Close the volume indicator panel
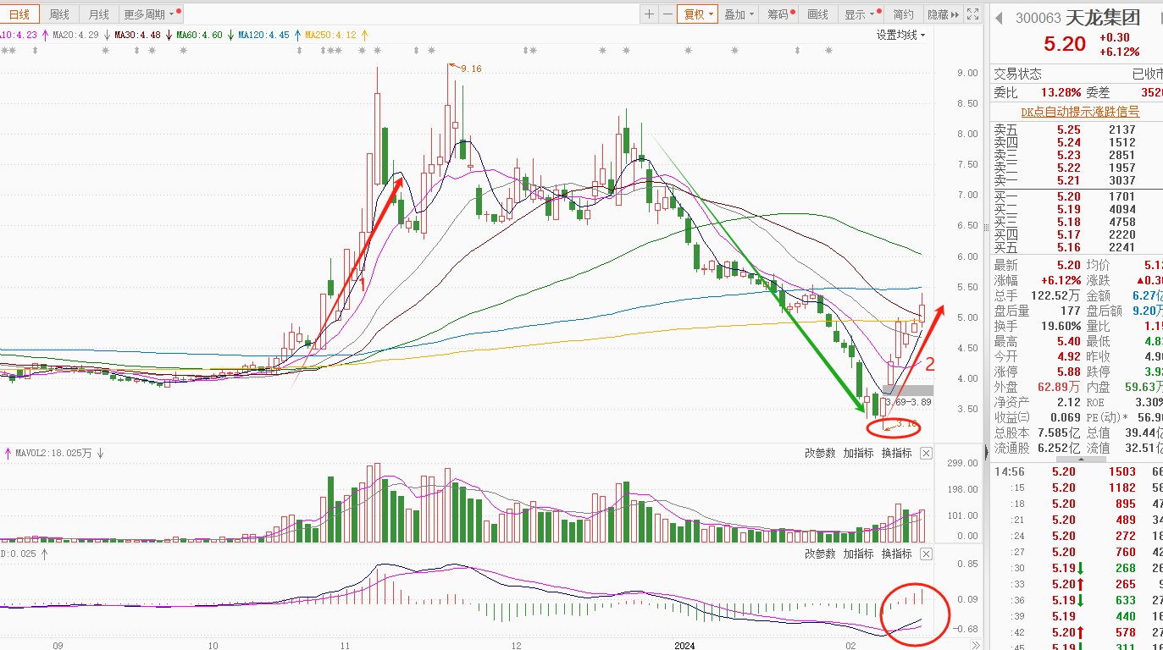 pyautogui.click(x=926, y=454)
